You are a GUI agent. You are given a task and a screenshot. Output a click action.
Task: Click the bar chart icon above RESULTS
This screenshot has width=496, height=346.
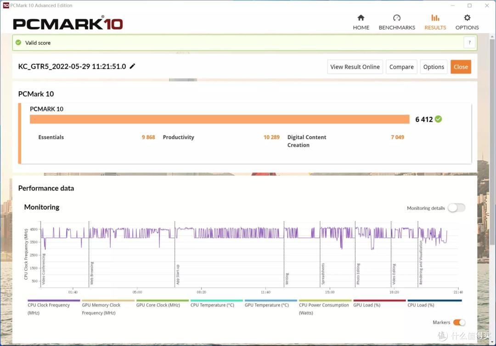pos(435,18)
